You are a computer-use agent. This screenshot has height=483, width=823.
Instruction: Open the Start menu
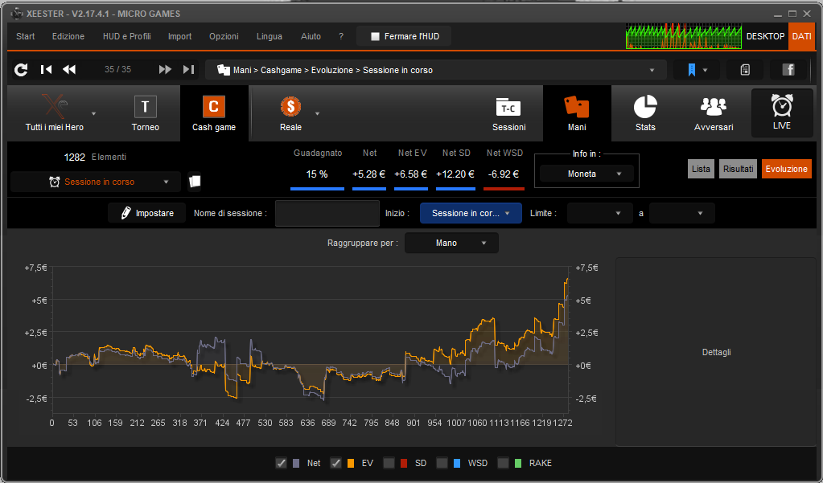coord(26,36)
